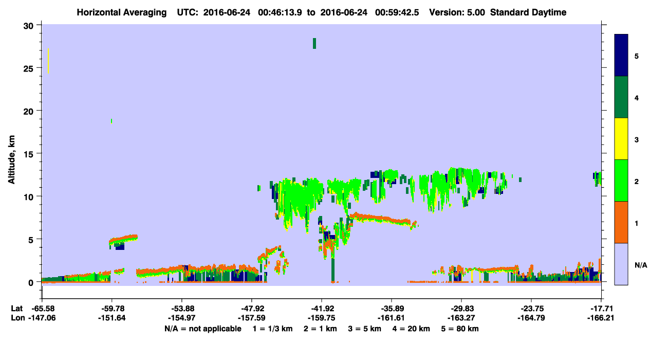Click the '15' altitude tick label

[x=30, y=154]
